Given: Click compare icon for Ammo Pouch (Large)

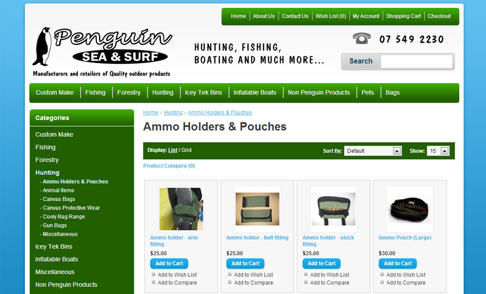Looking at the screenshot, I should coord(382,282).
